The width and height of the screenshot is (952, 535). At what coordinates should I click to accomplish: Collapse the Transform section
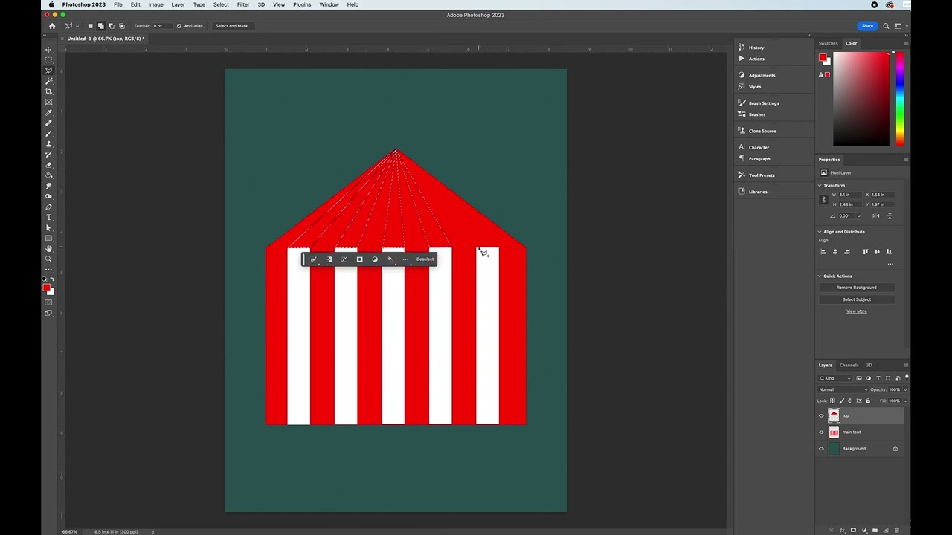pyautogui.click(x=820, y=185)
